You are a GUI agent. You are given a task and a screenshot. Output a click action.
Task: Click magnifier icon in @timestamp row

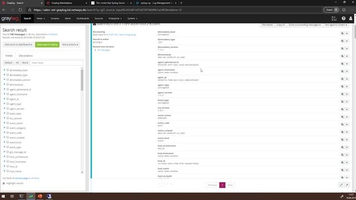coord(342,56)
